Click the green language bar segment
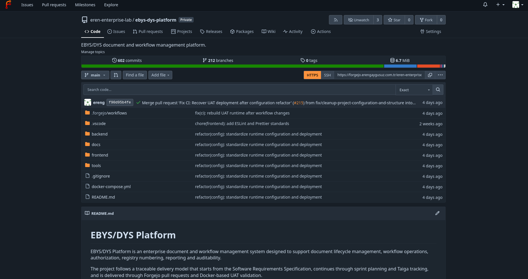The image size is (528, 279). (232, 66)
